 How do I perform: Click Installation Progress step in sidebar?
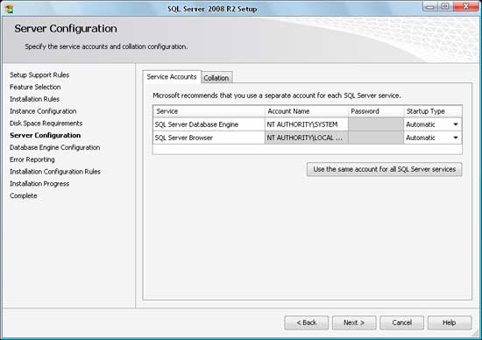(39, 184)
